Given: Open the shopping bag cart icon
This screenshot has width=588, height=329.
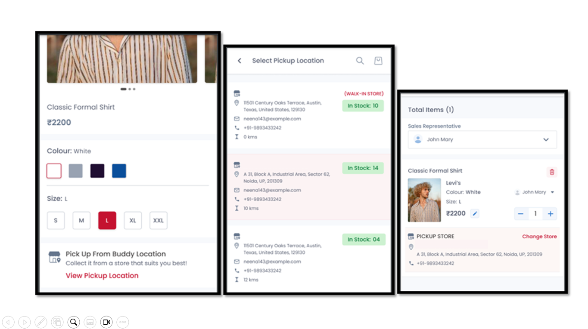Looking at the screenshot, I should [x=378, y=61].
